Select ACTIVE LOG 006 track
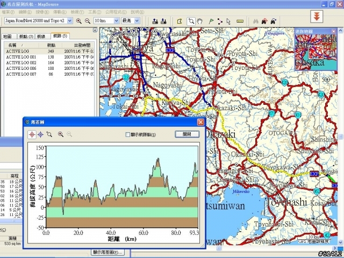Image resolution: width=344 pixels, height=258 pixels. (x=49, y=68)
